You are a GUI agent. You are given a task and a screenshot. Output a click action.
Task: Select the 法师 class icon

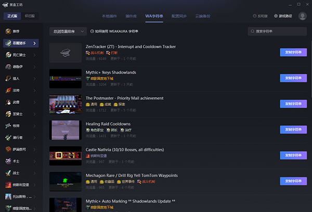coord(8,90)
